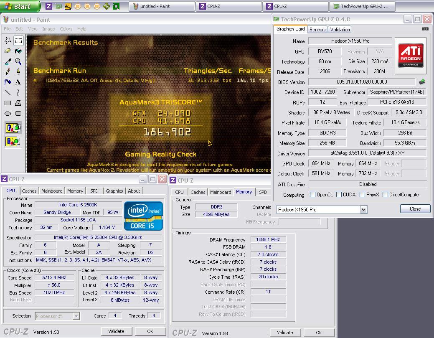The width and height of the screenshot is (434, 338).
Task: Activate the Airbrush tool in Paint
Action: coord(8,82)
